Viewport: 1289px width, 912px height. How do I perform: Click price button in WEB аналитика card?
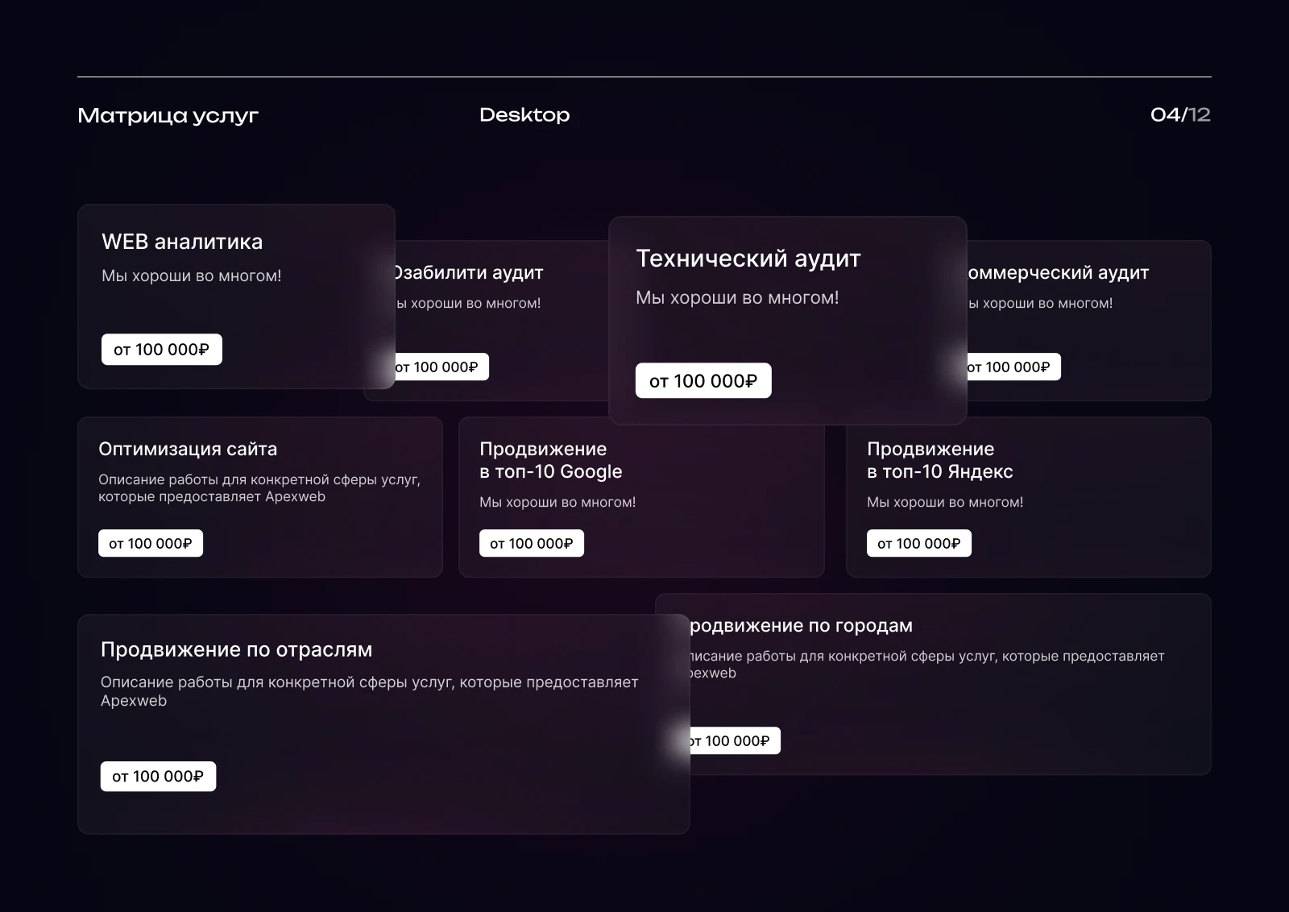pyautogui.click(x=161, y=350)
